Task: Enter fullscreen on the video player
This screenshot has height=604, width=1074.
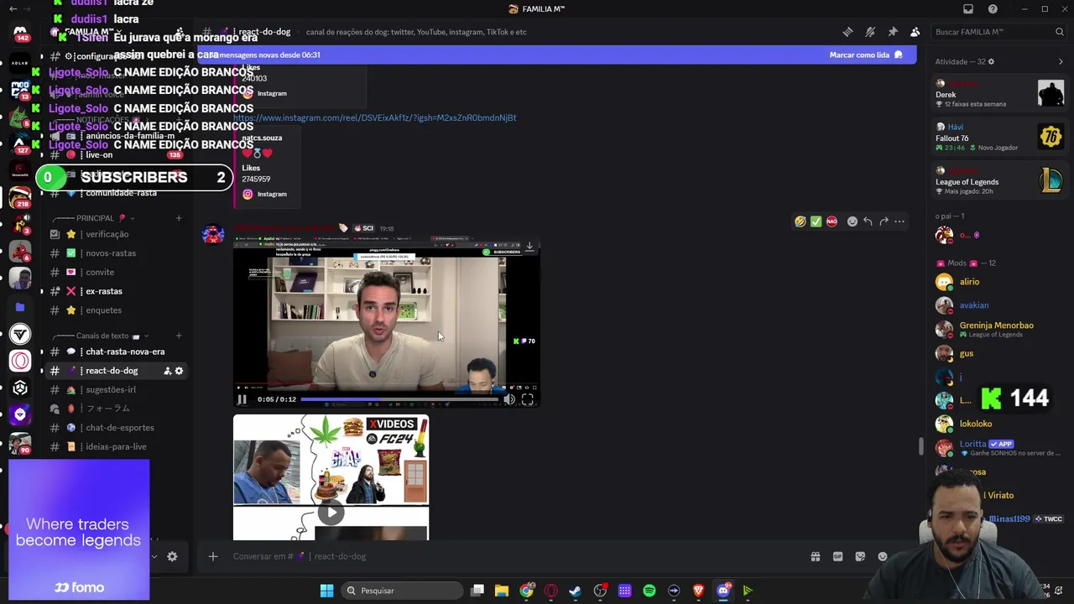Action: 527,399
